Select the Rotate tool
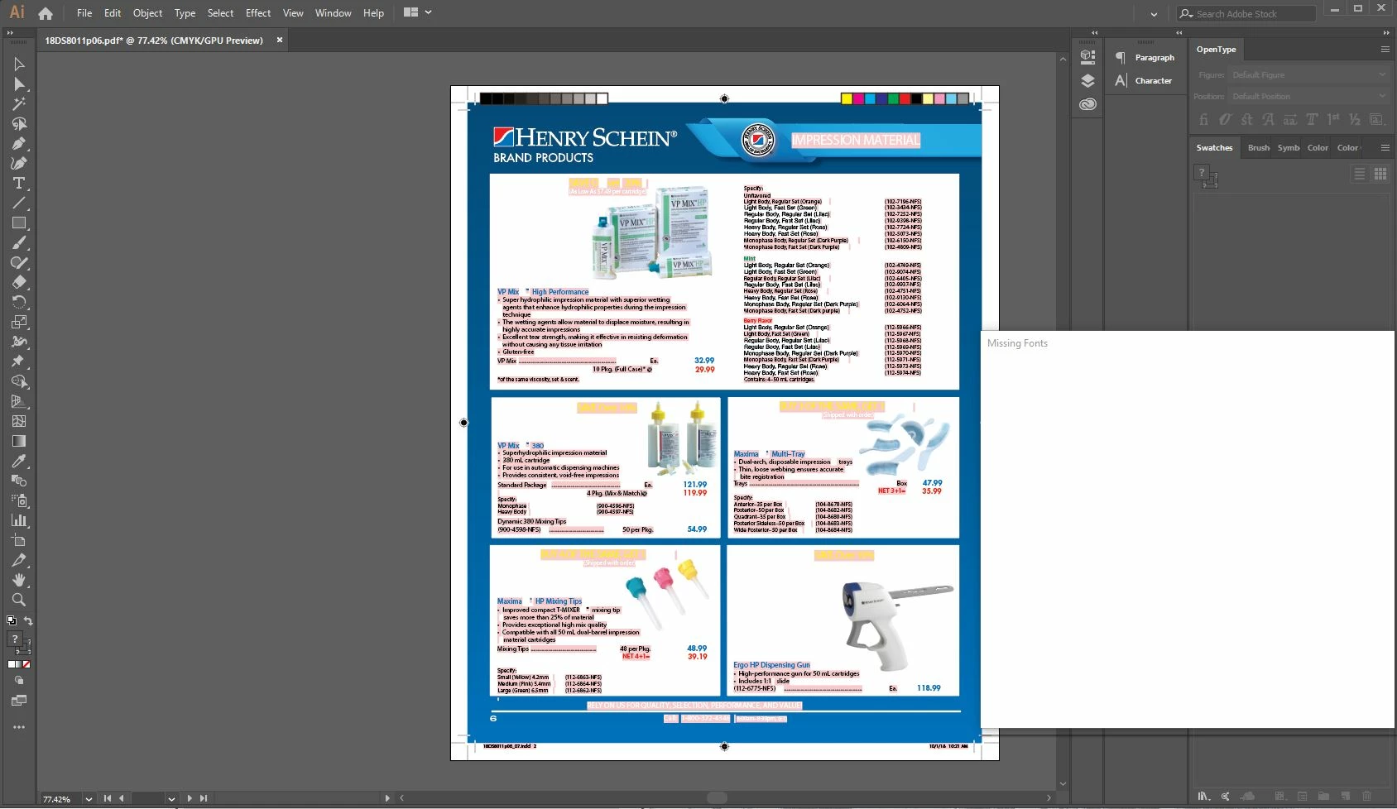This screenshot has width=1397, height=809. pos(19,303)
